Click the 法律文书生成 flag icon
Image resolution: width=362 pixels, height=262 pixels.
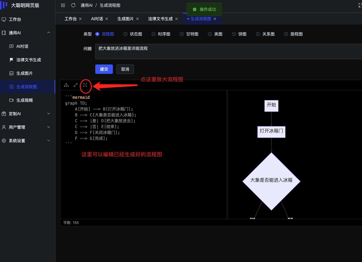[x=11, y=60]
